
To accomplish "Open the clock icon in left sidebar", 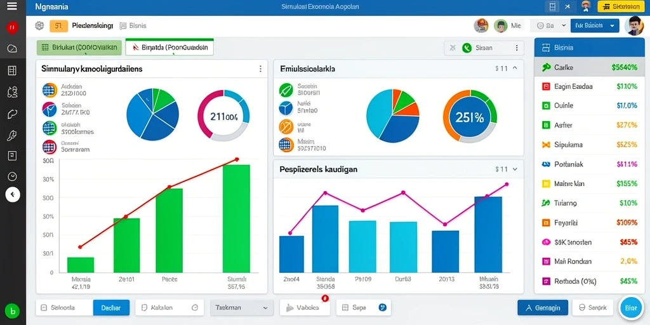I will click(x=13, y=176).
